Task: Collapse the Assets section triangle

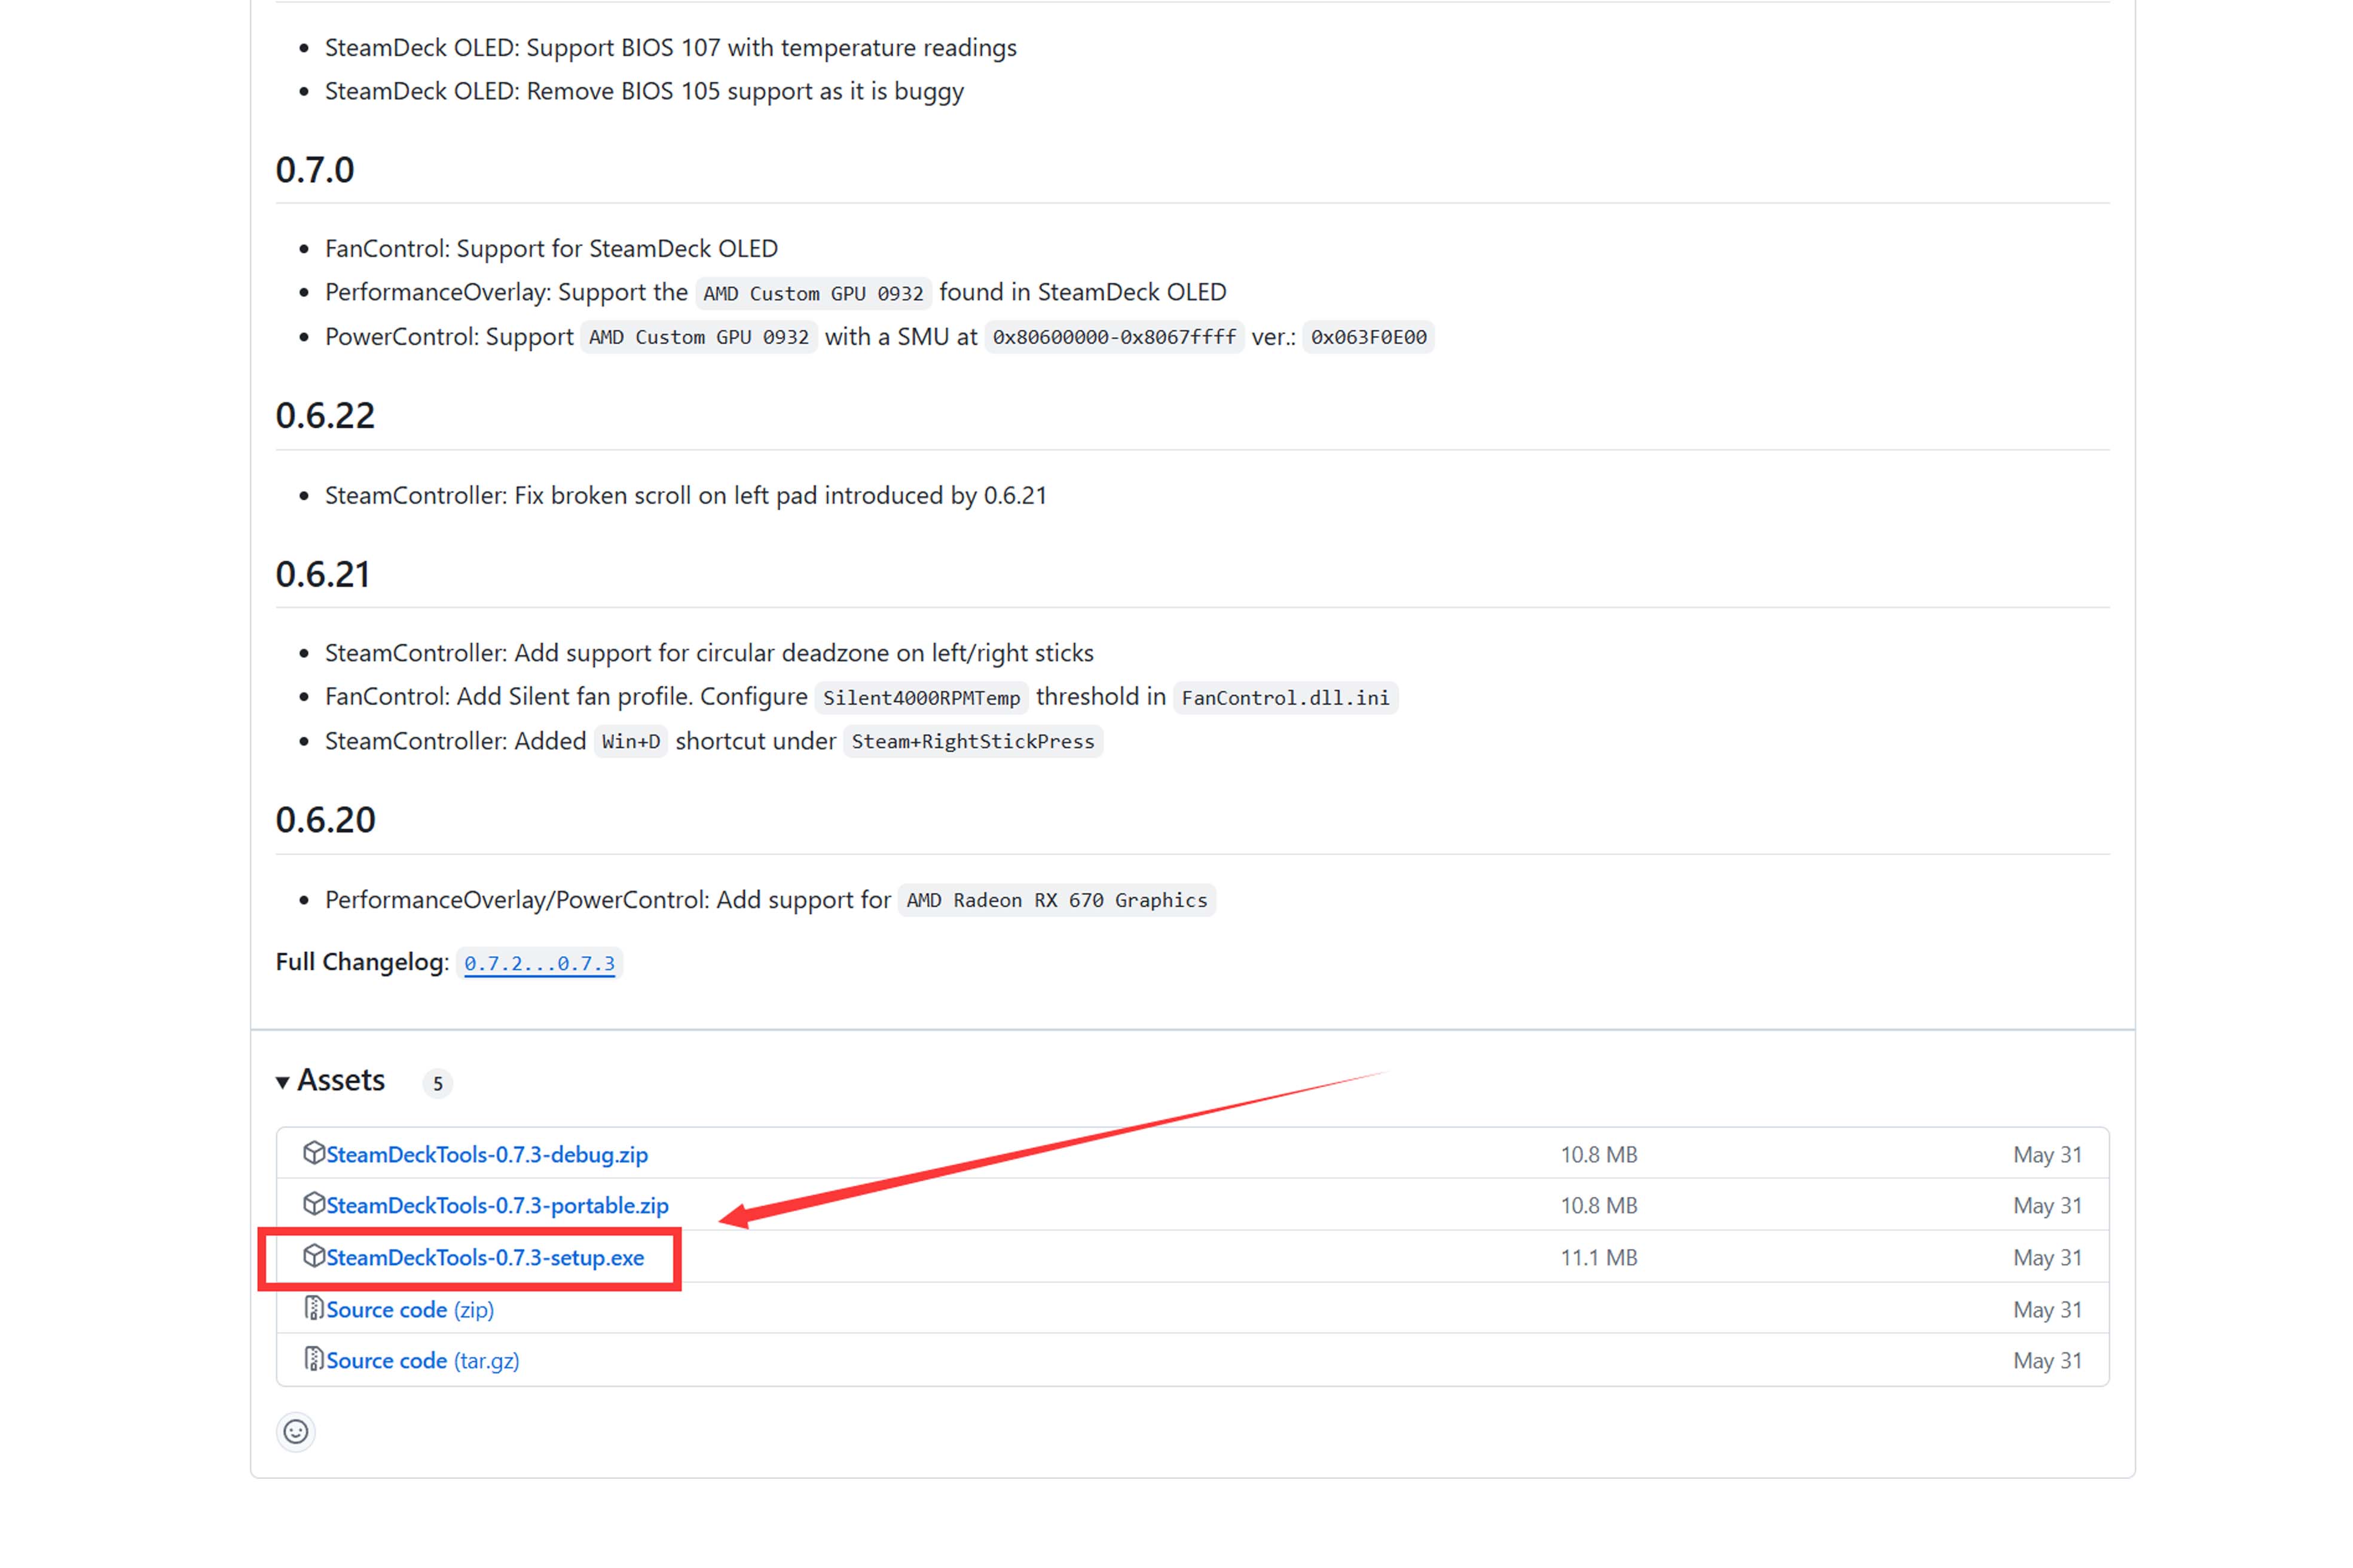Action: [x=283, y=1082]
